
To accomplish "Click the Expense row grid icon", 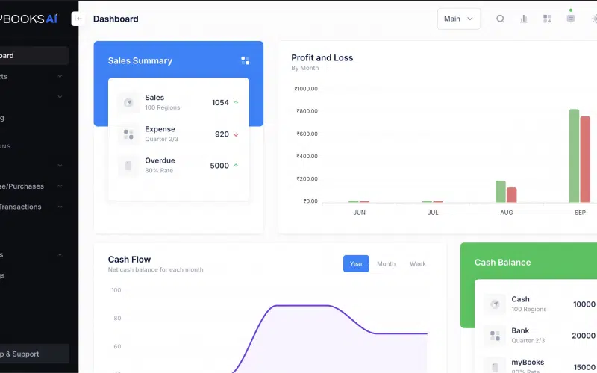I will pyautogui.click(x=128, y=134).
